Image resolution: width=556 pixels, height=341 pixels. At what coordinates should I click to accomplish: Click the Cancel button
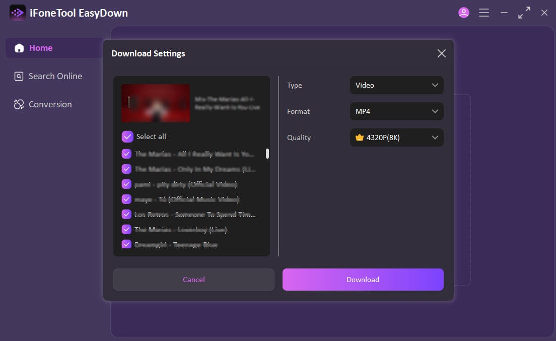(193, 280)
